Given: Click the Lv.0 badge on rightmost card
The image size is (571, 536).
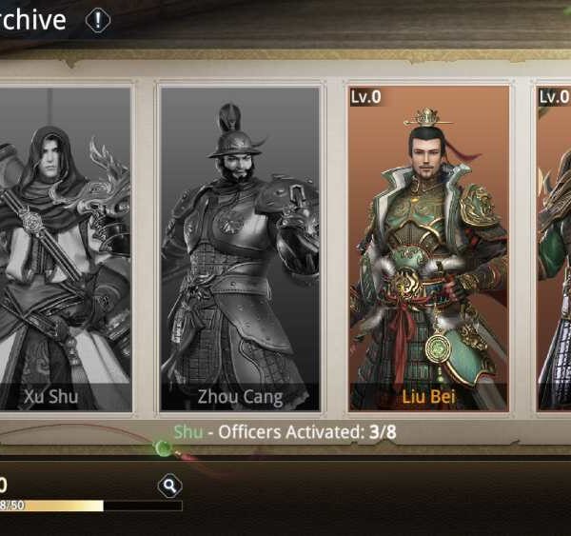Looking at the screenshot, I should 554,97.
